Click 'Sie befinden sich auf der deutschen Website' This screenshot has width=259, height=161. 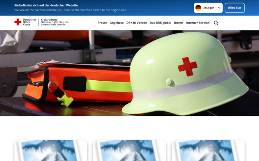coord(46,5)
